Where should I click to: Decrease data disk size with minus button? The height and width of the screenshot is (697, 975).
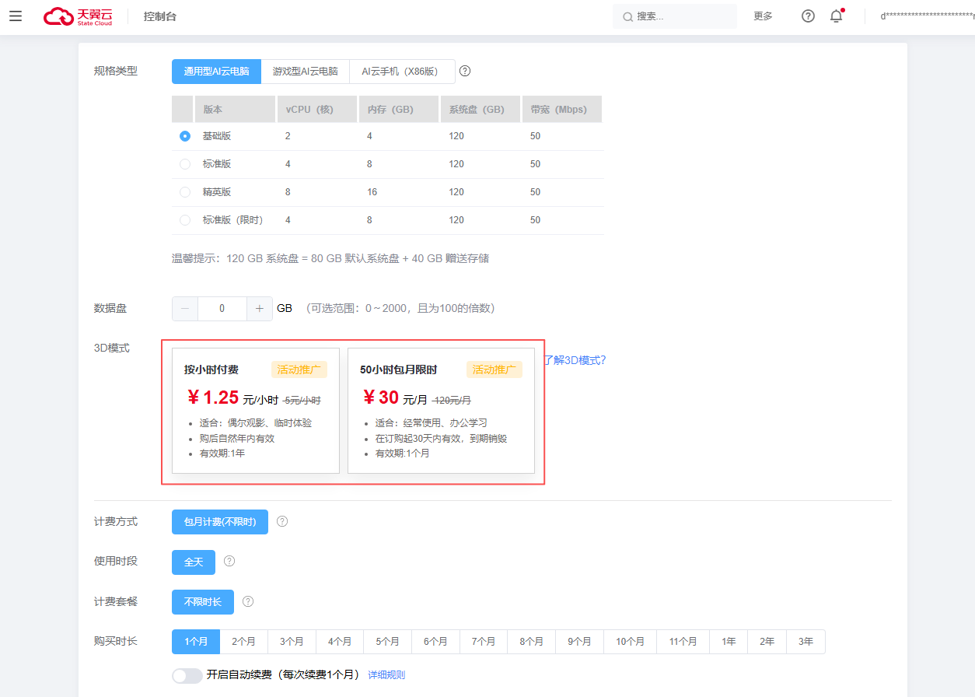coord(185,309)
